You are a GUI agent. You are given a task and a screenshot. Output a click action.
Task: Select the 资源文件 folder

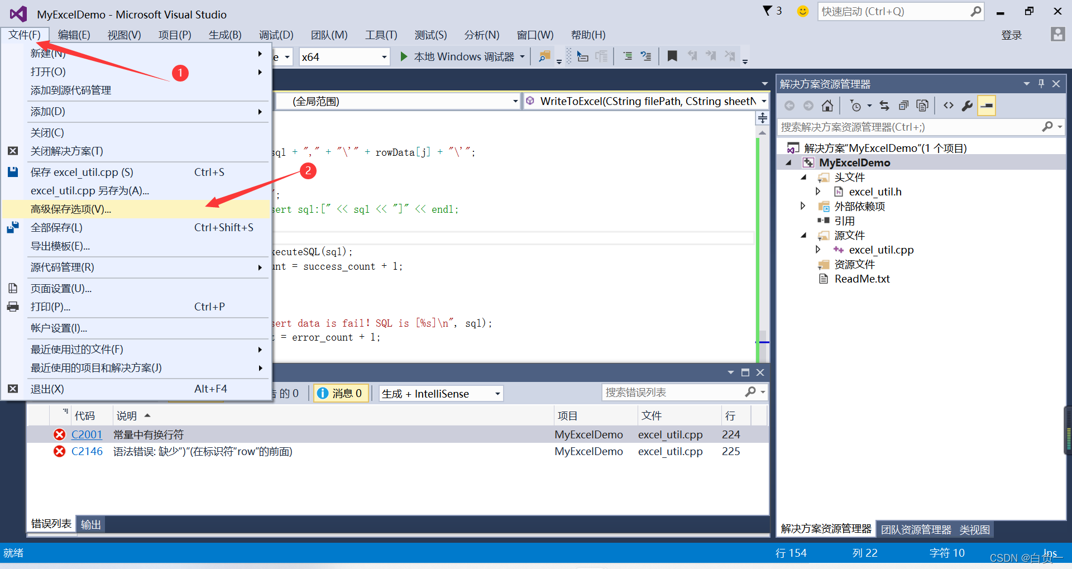pos(854,264)
